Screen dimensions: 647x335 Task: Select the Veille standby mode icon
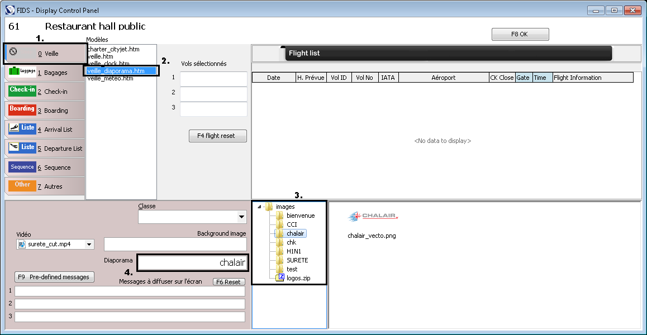14,52
